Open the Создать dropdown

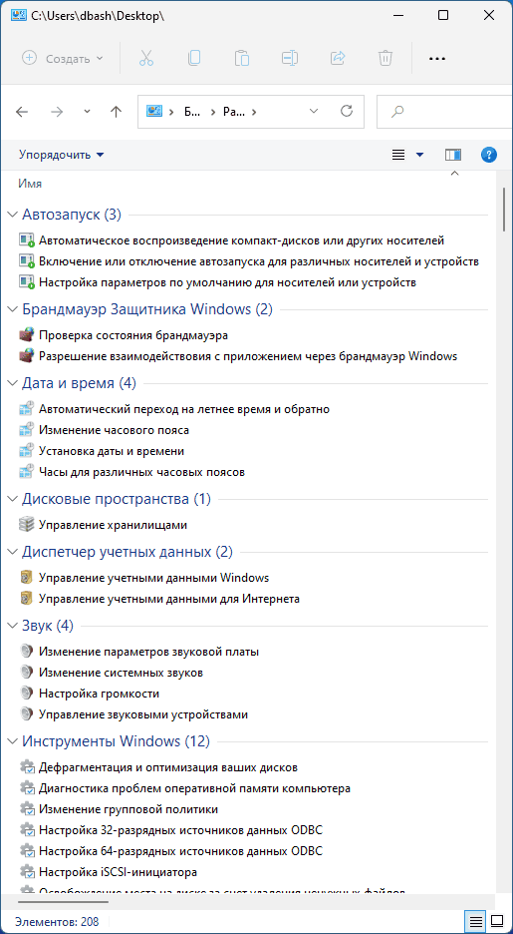tap(63, 58)
